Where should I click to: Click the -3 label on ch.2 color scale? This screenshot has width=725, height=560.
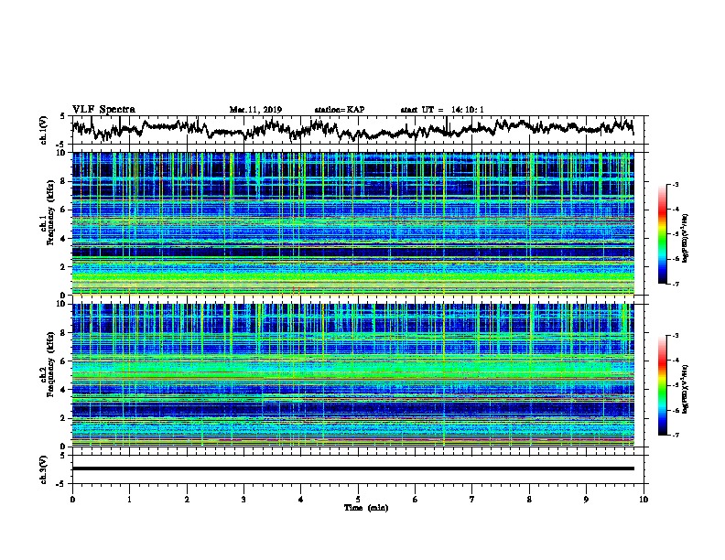[x=675, y=336]
